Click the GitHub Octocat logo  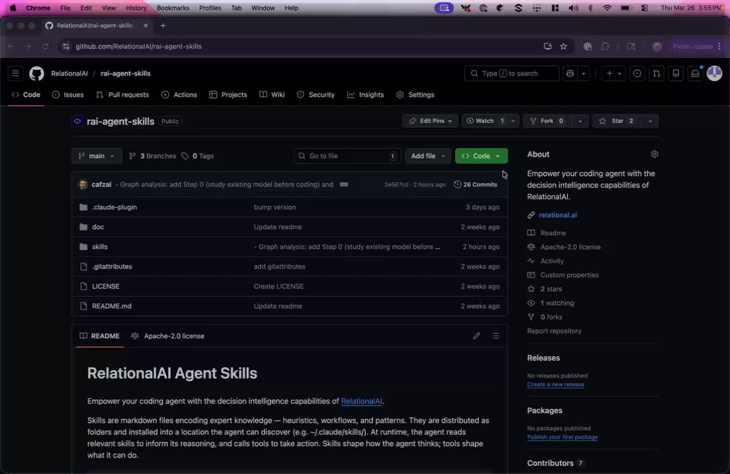(37, 73)
